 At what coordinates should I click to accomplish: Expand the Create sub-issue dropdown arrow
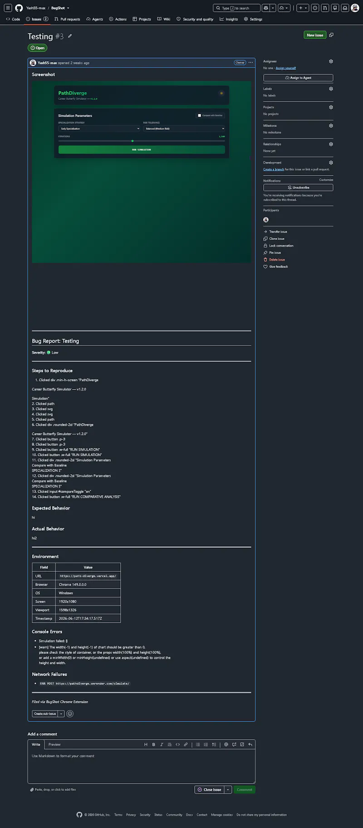coord(61,714)
